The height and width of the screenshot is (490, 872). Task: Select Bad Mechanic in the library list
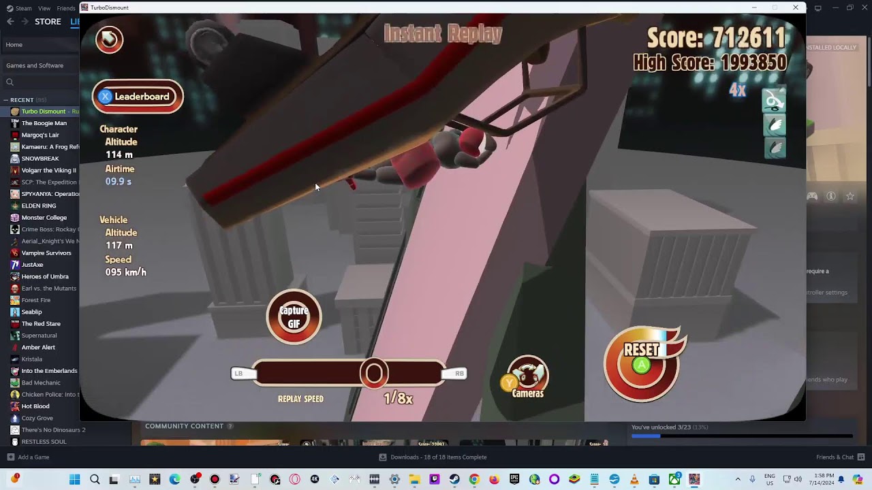[x=40, y=382]
